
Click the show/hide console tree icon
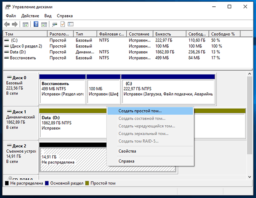tap(26, 24)
